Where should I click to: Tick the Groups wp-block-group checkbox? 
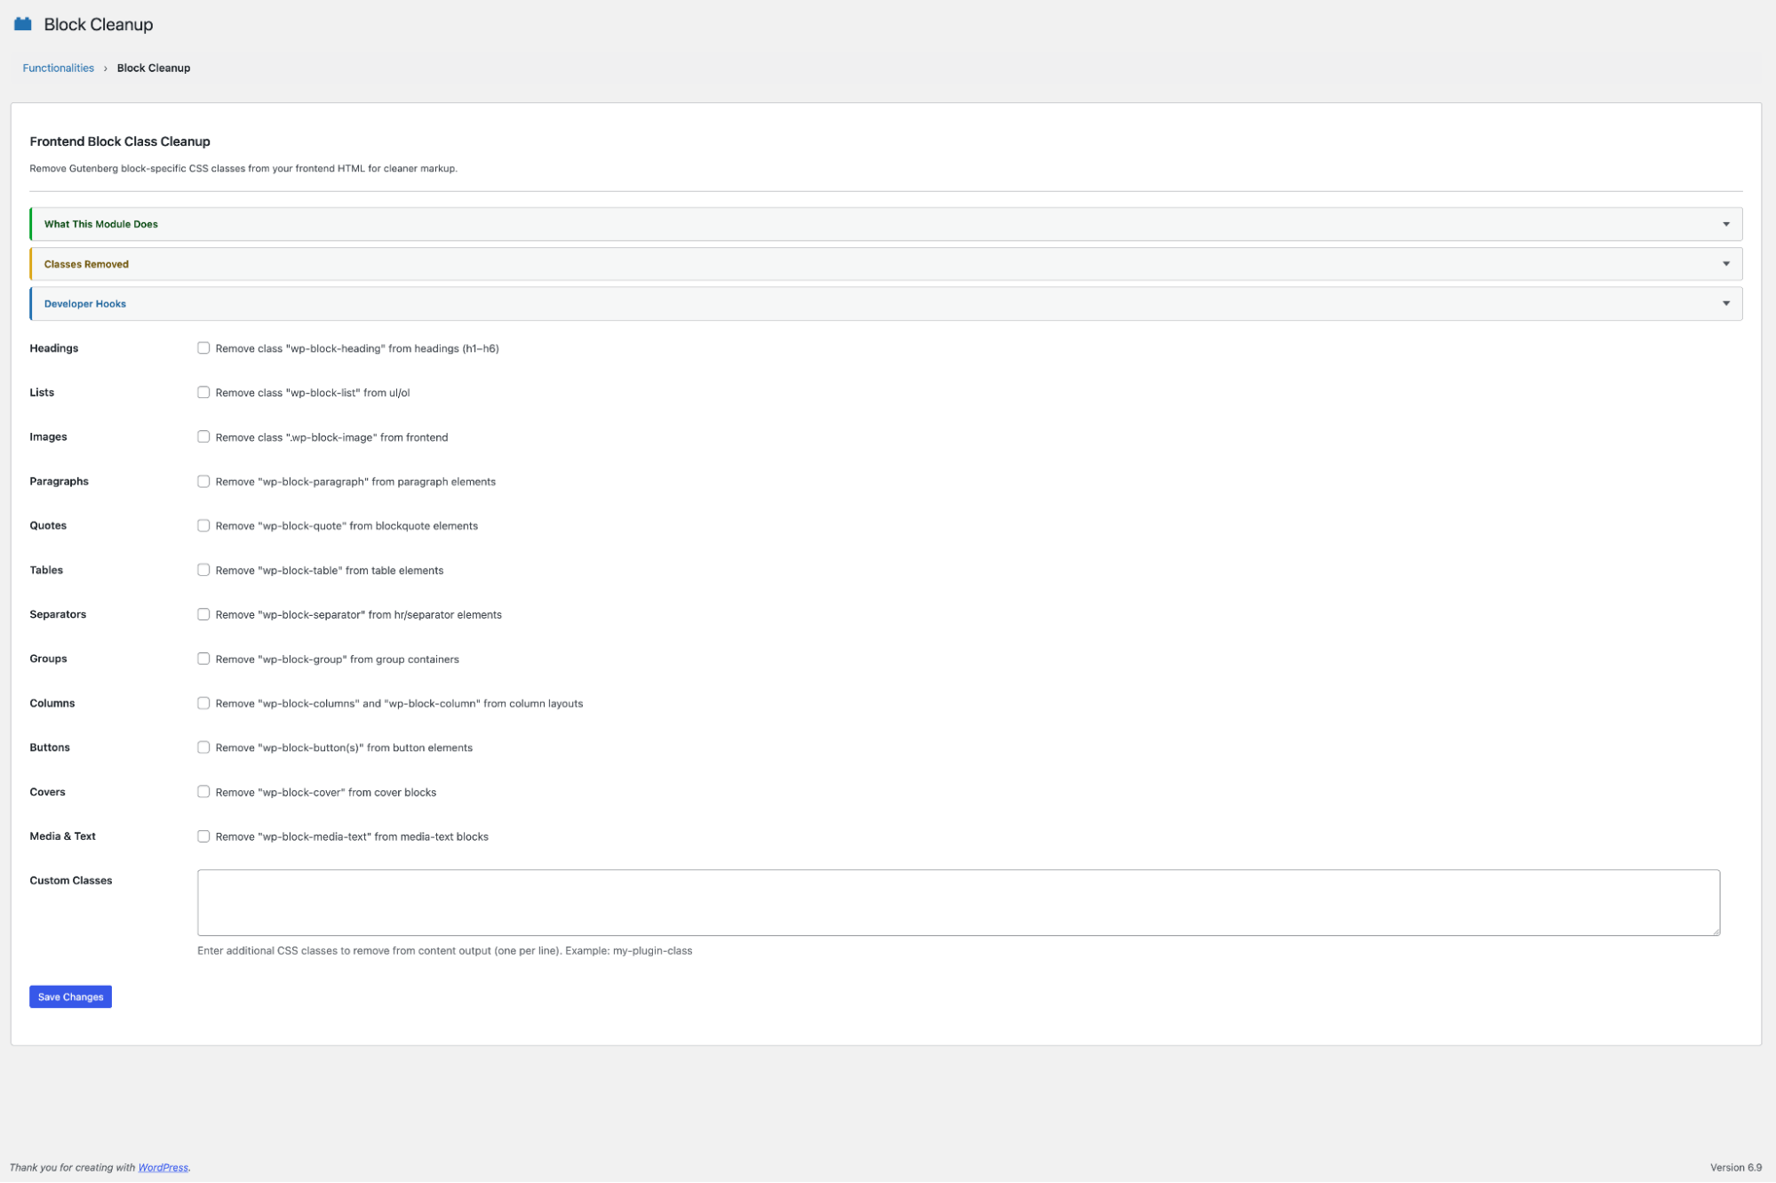click(x=203, y=659)
